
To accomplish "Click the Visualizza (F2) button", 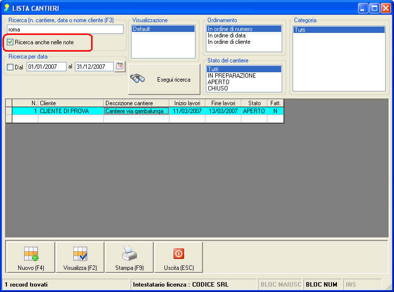I will [80, 257].
